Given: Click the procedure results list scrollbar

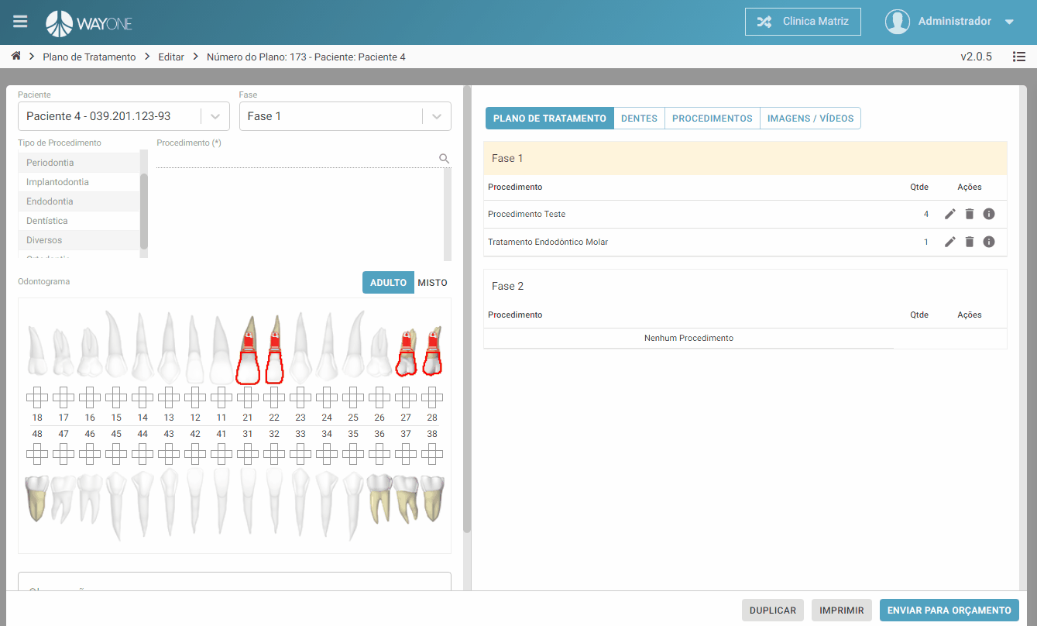Looking at the screenshot, I should (448, 215).
